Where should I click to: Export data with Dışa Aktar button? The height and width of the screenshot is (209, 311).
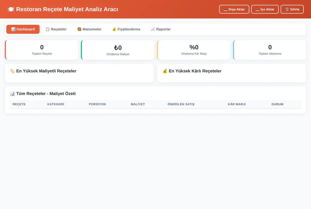[x=234, y=9]
